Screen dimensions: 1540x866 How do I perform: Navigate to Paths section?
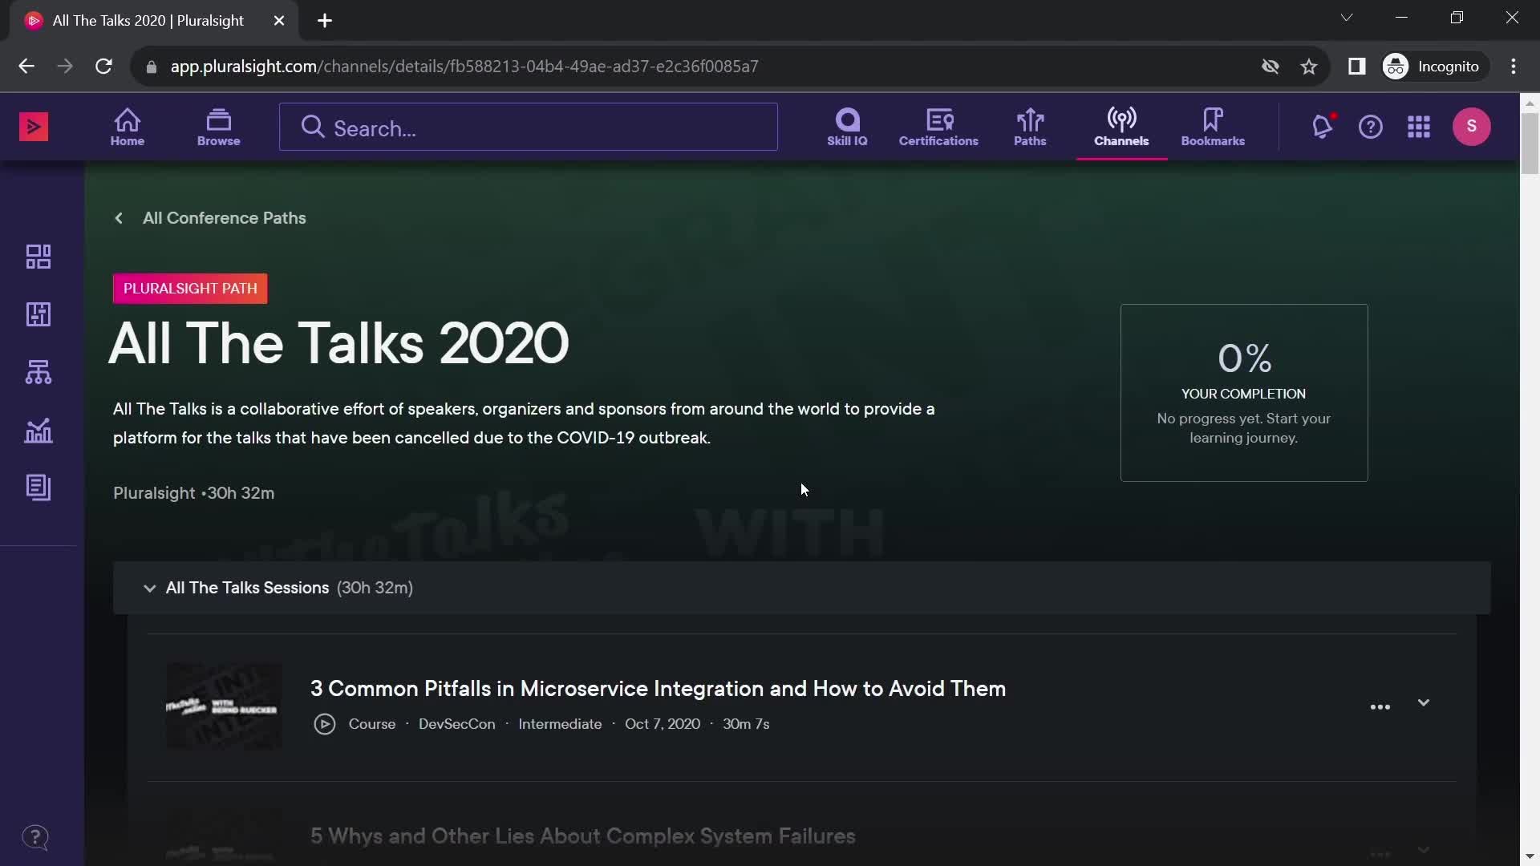tap(1029, 125)
